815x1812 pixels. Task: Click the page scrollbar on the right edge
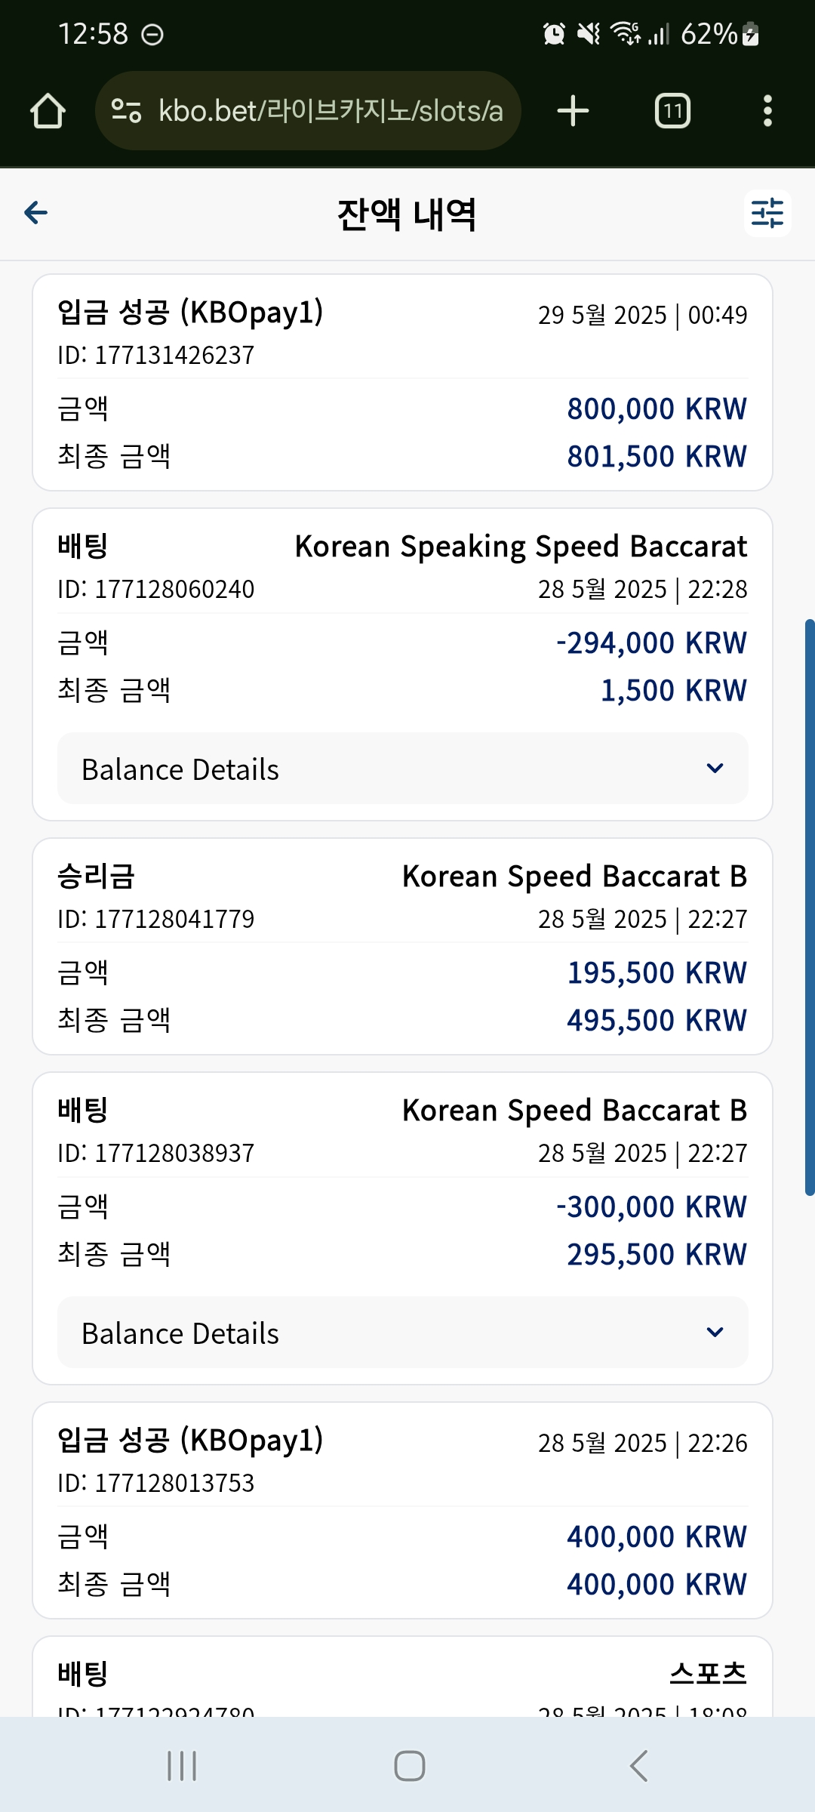tap(810, 908)
